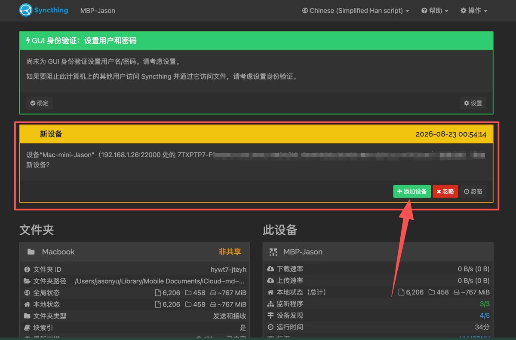The height and width of the screenshot is (340, 516).
Task: Click the 文件夹 section heading
Action: click(x=37, y=230)
